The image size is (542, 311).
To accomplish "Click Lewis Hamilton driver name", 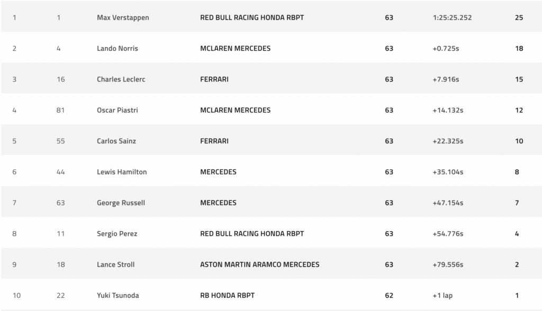I will click(122, 172).
